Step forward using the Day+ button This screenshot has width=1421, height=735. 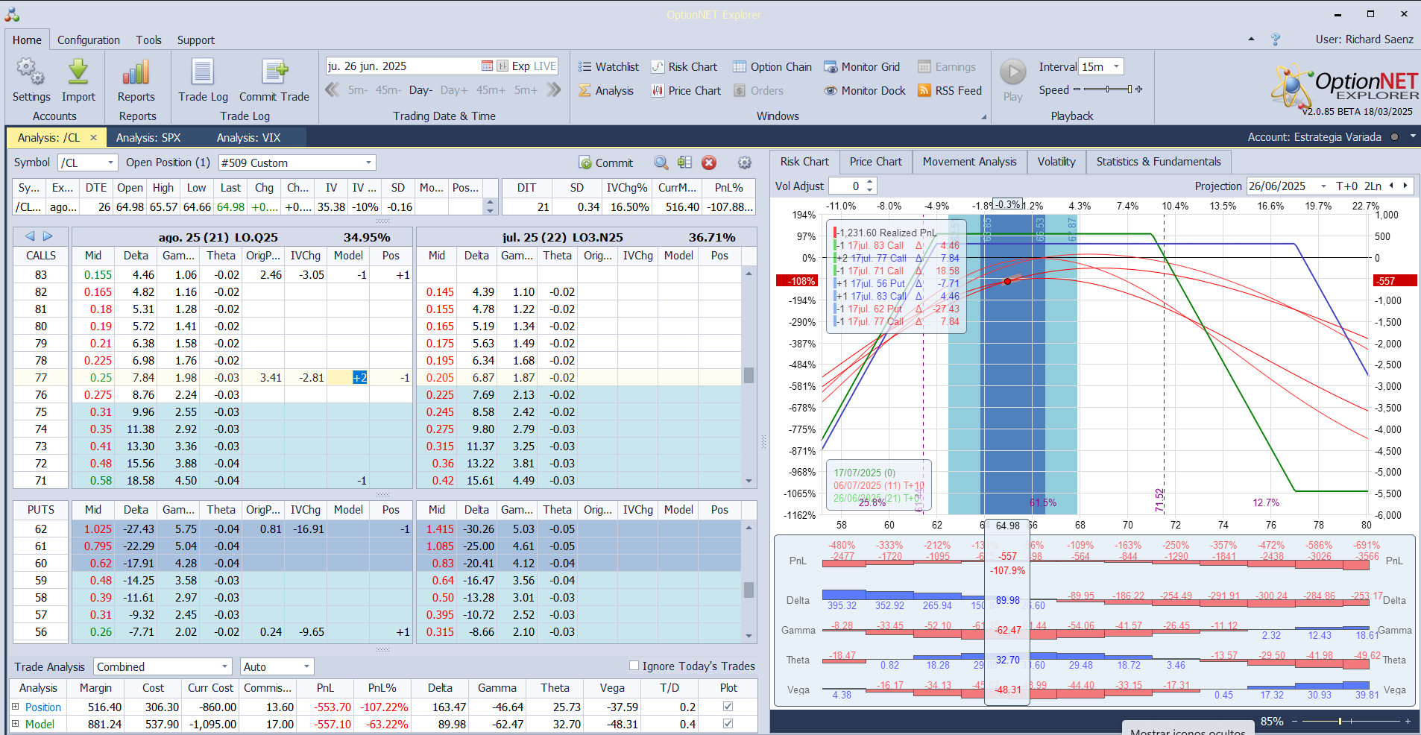pyautogui.click(x=453, y=90)
